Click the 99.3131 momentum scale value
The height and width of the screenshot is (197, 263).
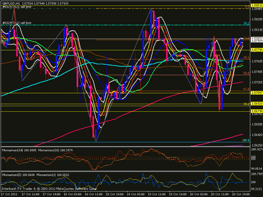[x=257, y=189]
